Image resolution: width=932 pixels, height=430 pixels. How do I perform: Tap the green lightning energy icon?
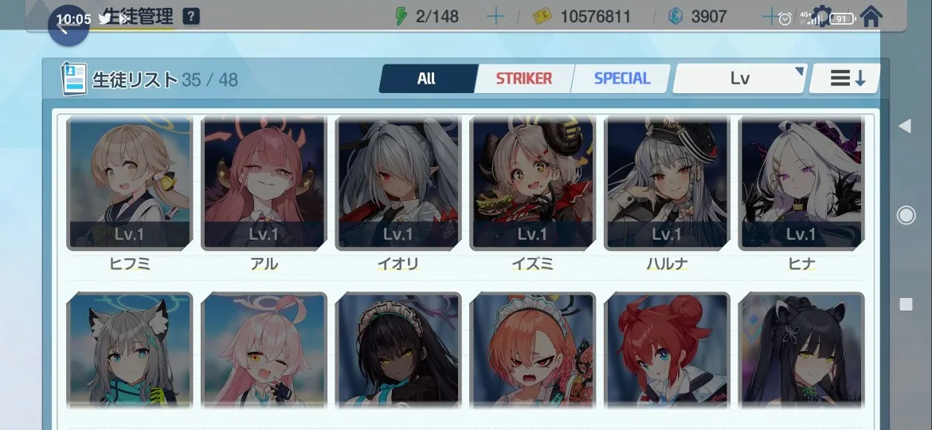click(401, 17)
